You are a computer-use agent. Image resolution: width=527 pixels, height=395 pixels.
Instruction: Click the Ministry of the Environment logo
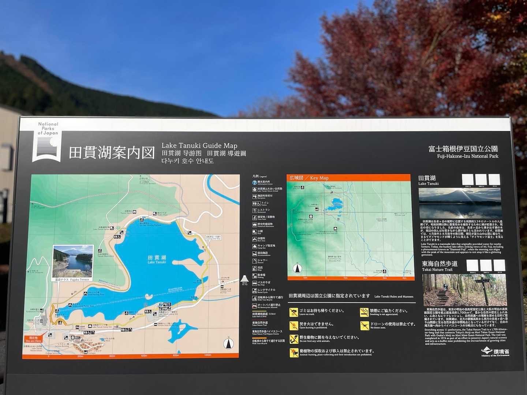[495, 352]
